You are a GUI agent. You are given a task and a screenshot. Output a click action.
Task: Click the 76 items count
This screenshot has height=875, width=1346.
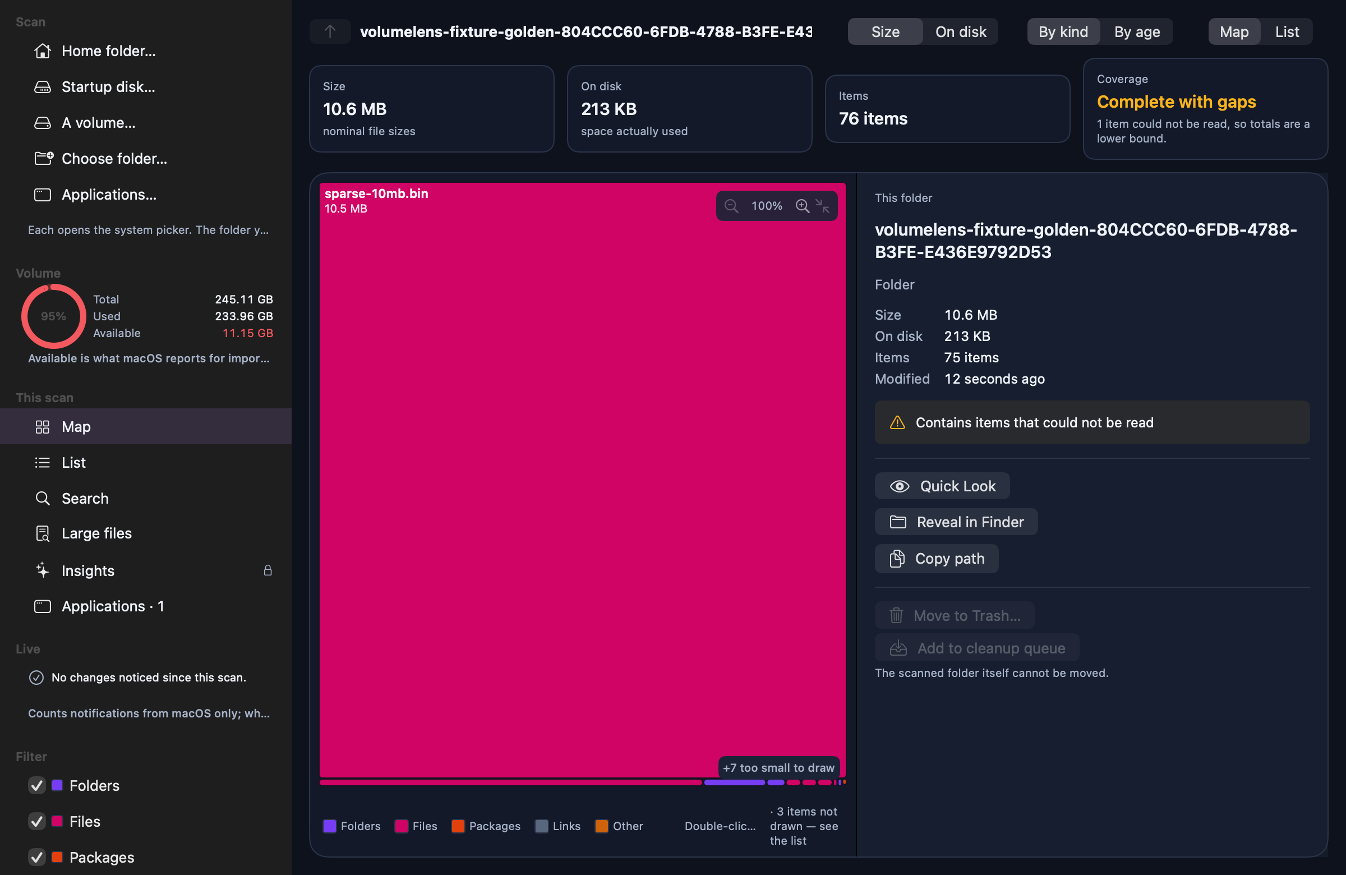(x=873, y=119)
